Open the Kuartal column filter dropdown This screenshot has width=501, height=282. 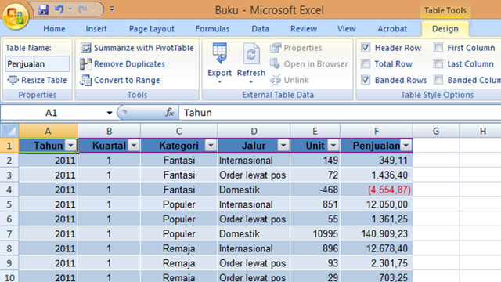coord(134,146)
